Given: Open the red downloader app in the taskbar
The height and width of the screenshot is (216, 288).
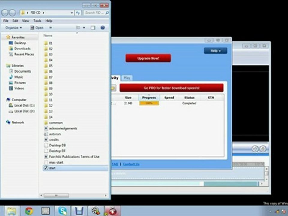Looking at the screenshot, I should [112, 211].
